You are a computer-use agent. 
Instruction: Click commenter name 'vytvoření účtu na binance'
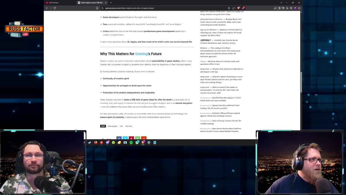(x=211, y=19)
